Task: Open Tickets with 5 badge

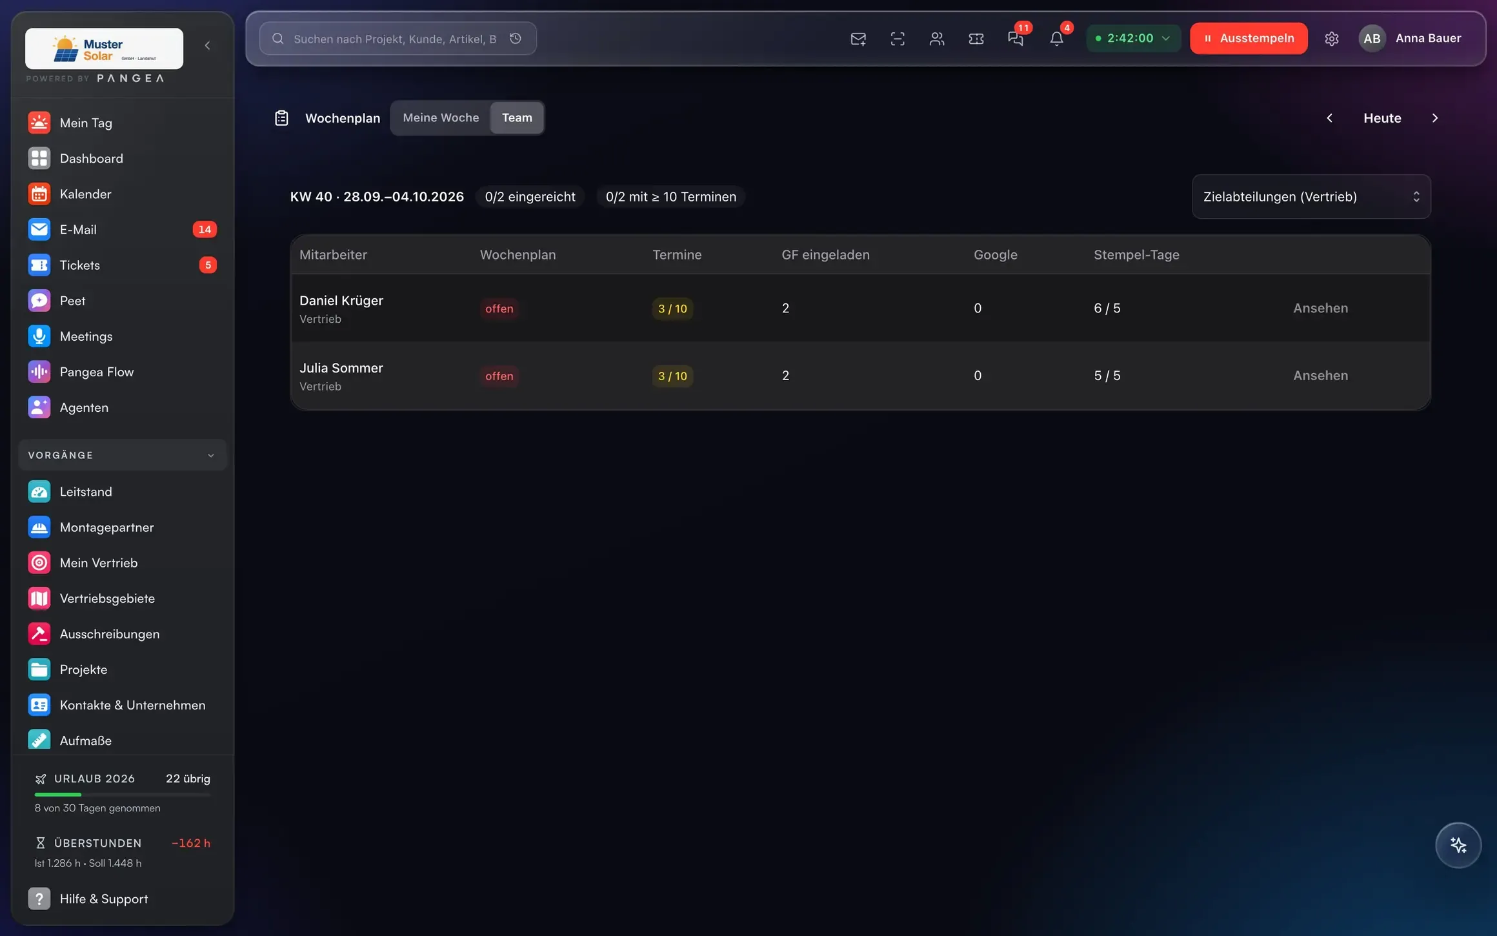Action: click(123, 265)
